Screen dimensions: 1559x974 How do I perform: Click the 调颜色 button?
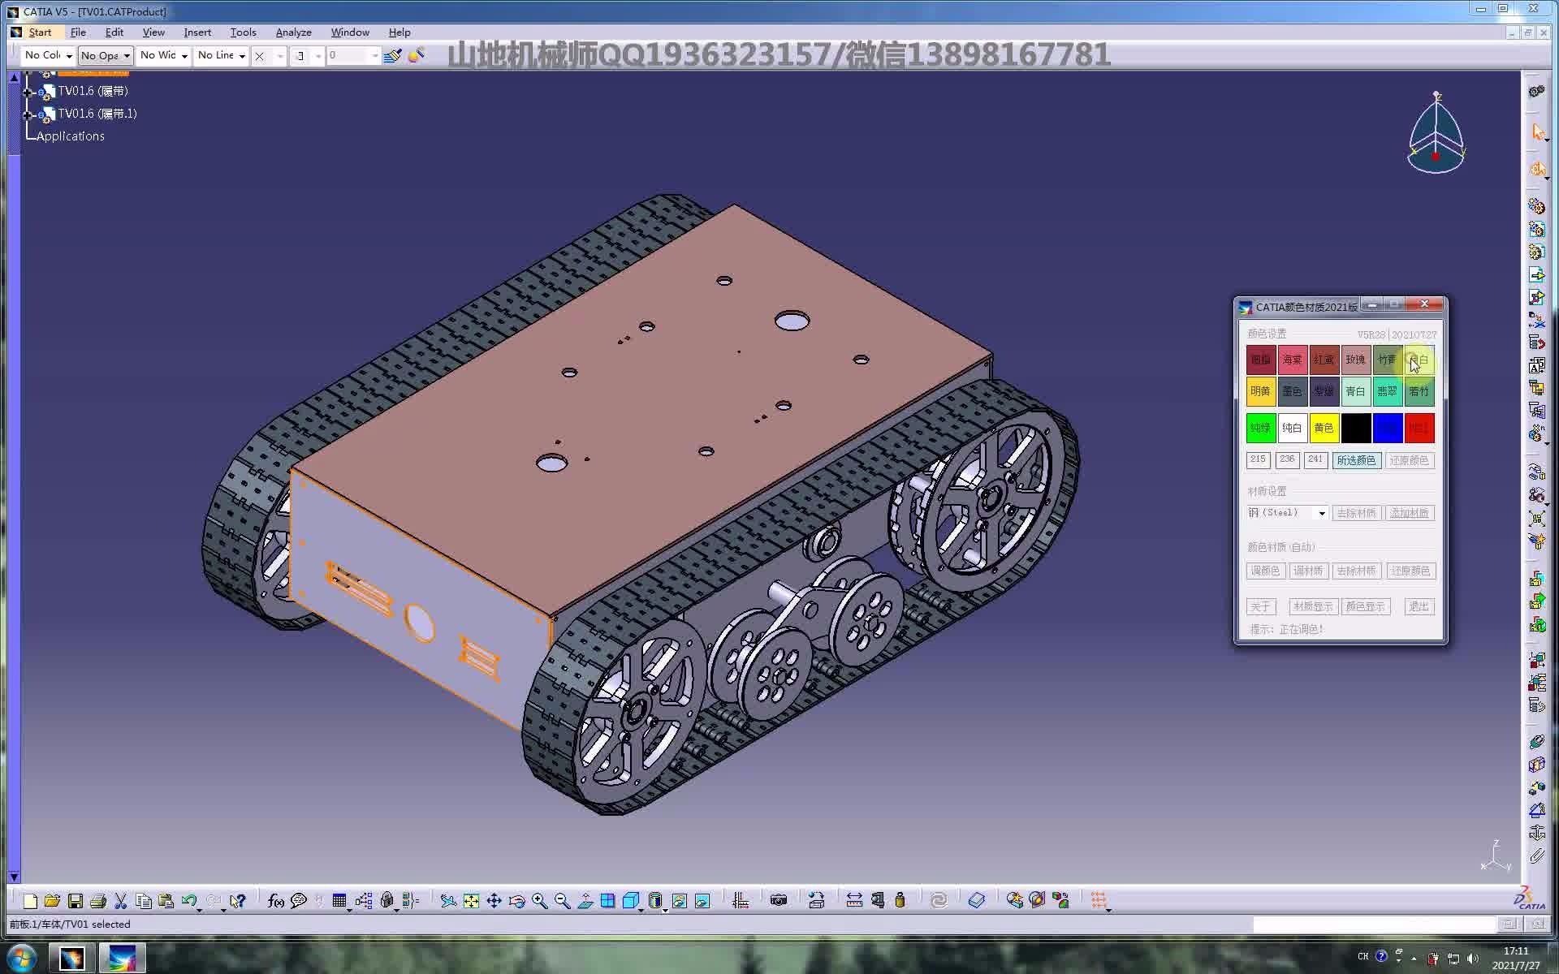(1264, 571)
